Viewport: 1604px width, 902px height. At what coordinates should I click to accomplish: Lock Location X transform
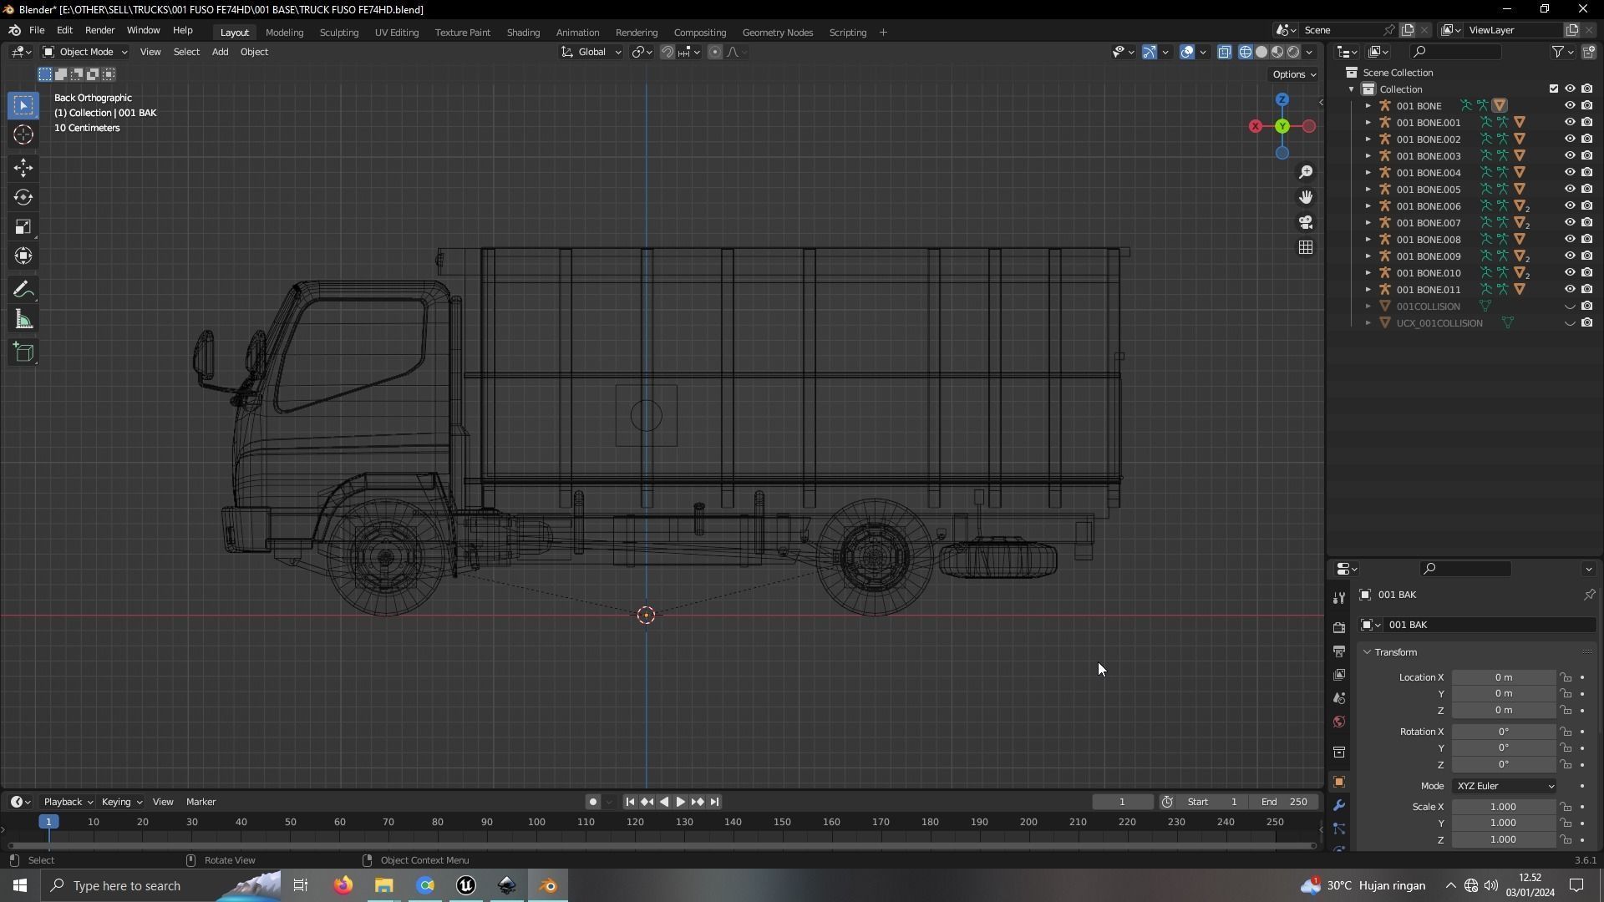pos(1566,677)
